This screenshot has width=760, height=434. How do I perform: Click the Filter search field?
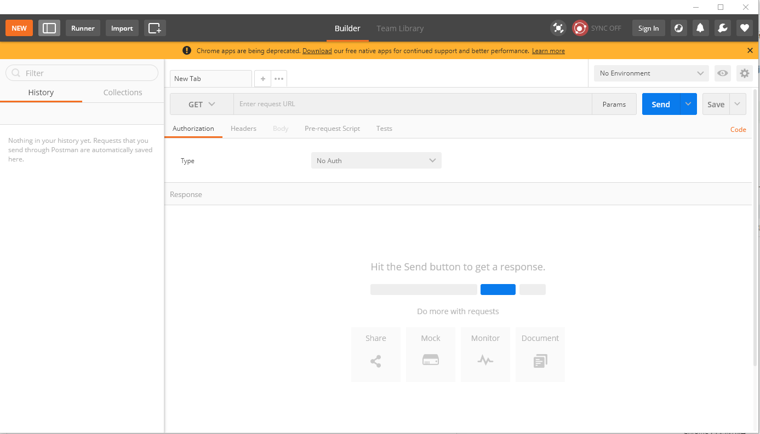click(82, 73)
